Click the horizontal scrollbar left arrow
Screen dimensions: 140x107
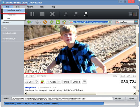click(26, 93)
